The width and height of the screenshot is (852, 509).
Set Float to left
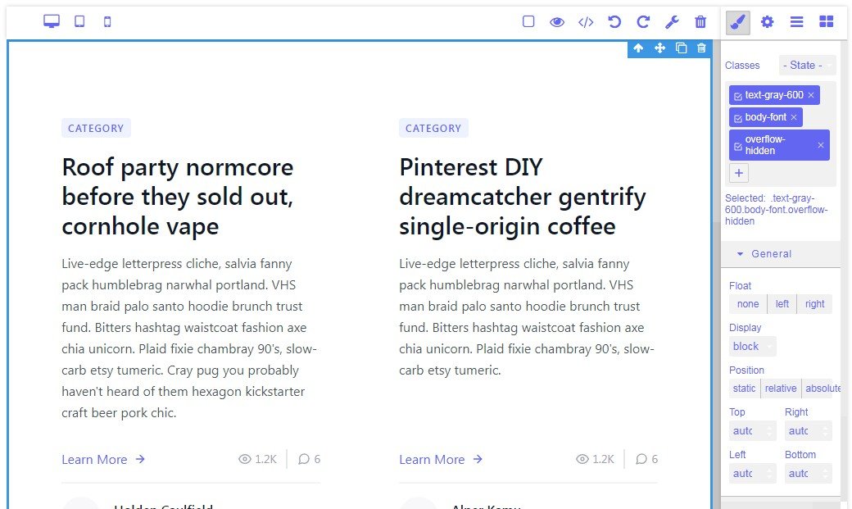point(782,303)
